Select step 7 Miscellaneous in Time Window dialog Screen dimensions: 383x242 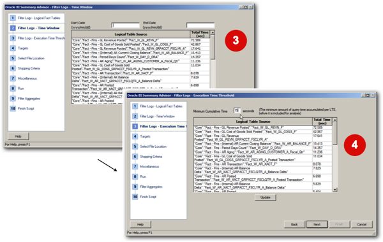pos(24,78)
